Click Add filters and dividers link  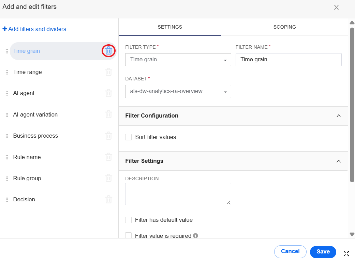(34, 29)
